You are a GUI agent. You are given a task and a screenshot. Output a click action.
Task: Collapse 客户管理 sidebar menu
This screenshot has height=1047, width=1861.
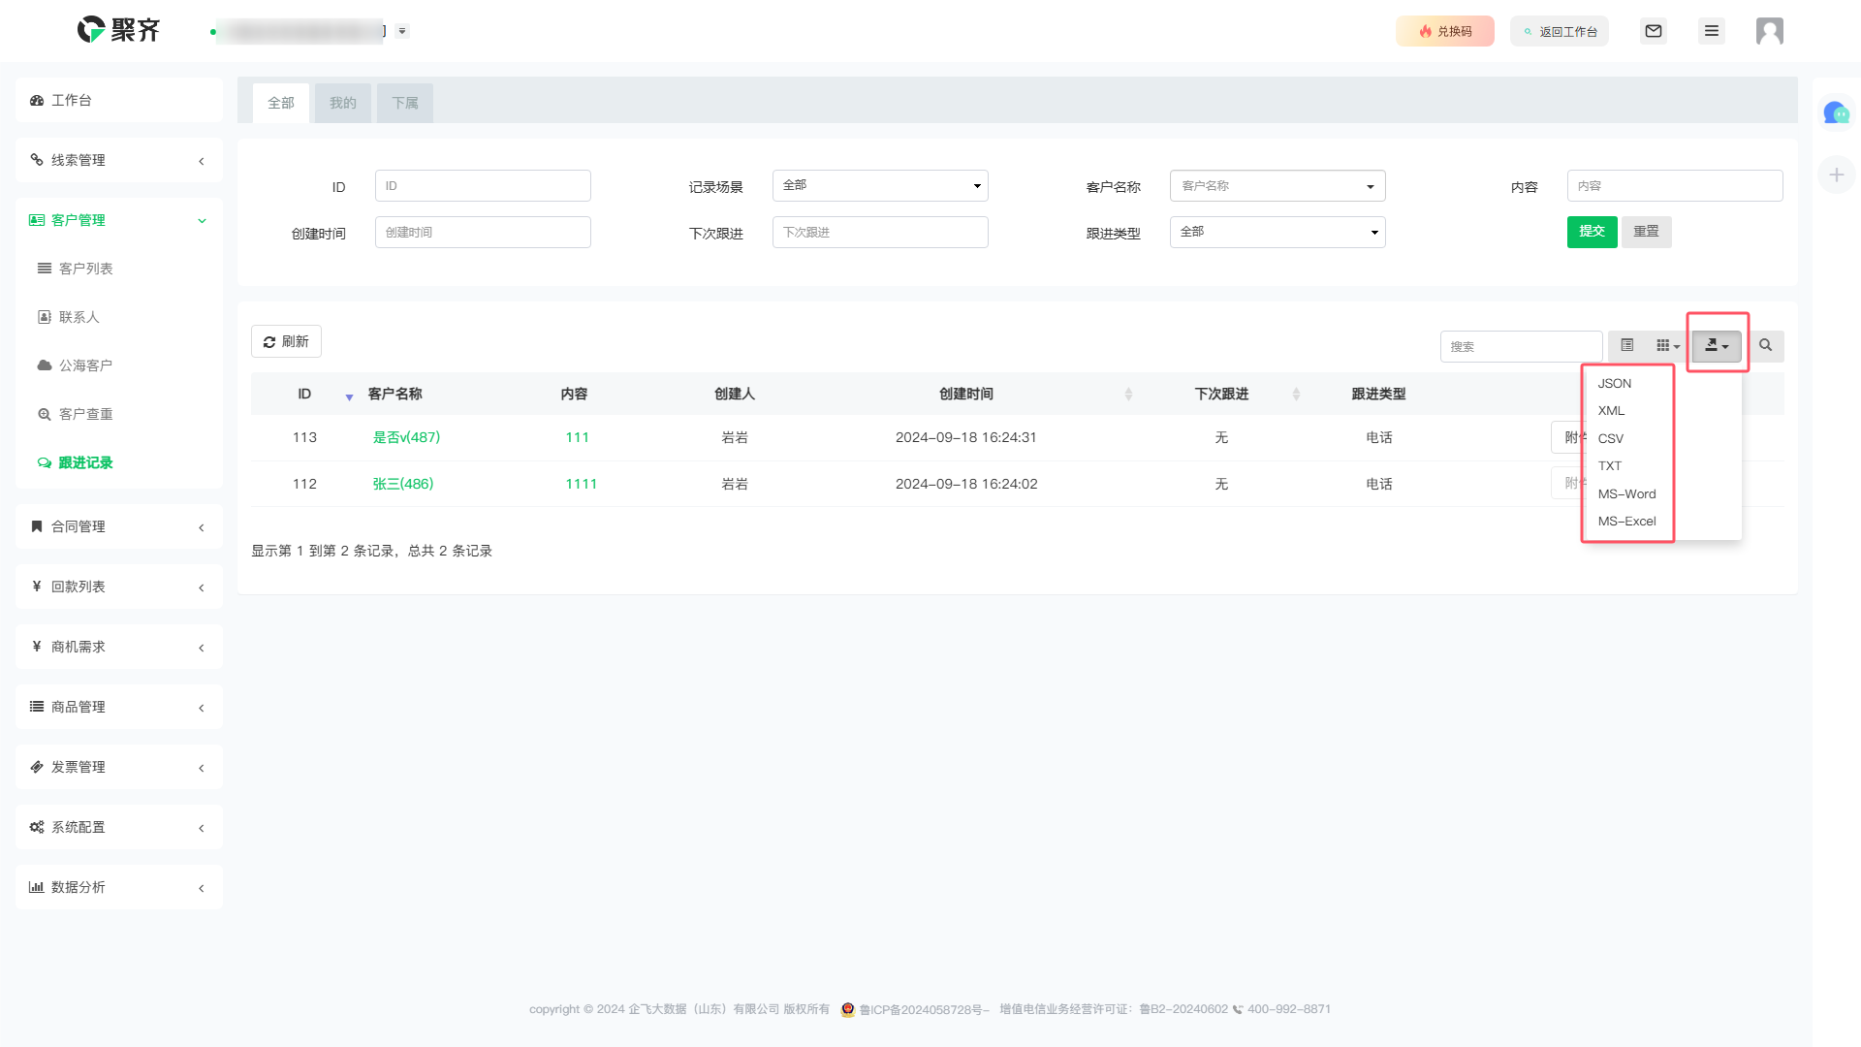pos(119,220)
